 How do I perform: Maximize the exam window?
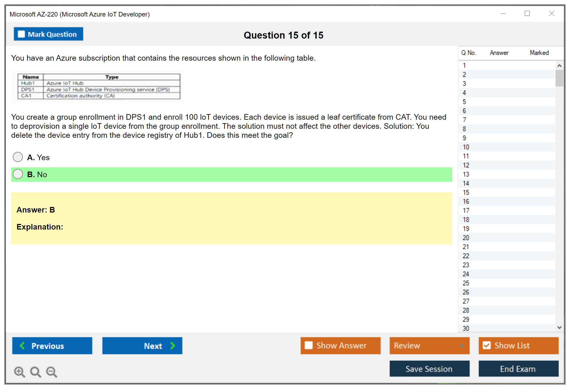coord(527,13)
